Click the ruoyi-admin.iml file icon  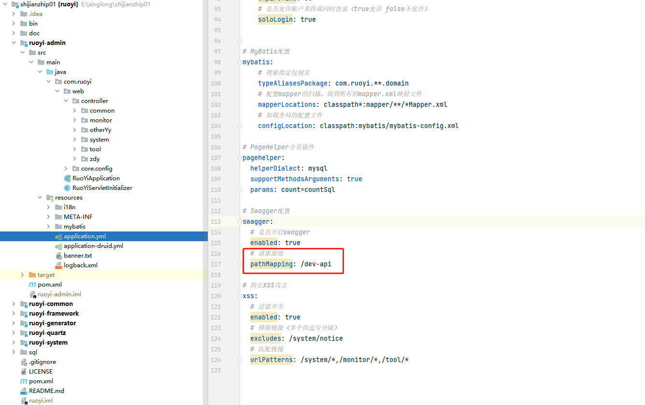click(32, 294)
